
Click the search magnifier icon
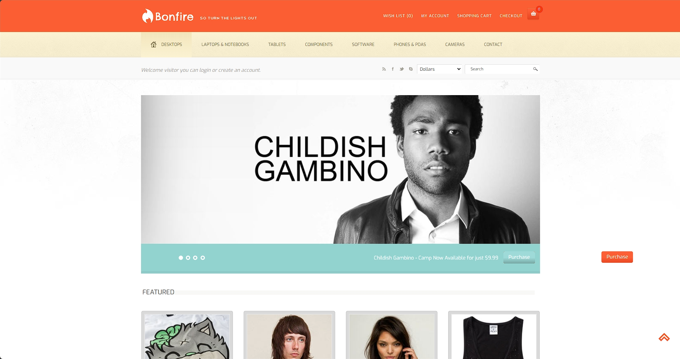[535, 69]
